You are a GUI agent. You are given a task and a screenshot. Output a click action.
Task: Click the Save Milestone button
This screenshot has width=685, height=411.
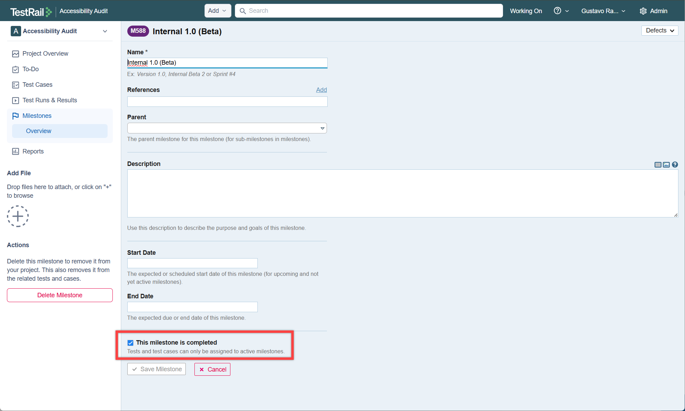[x=156, y=369]
